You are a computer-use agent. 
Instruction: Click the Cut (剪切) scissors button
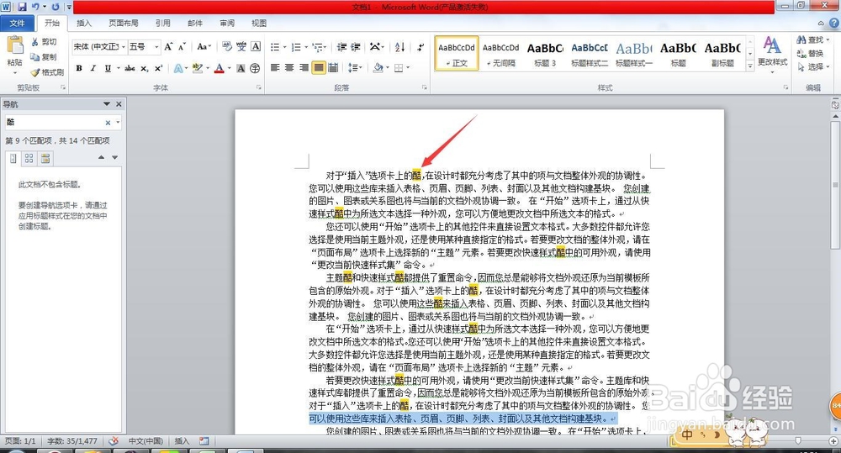click(44, 42)
